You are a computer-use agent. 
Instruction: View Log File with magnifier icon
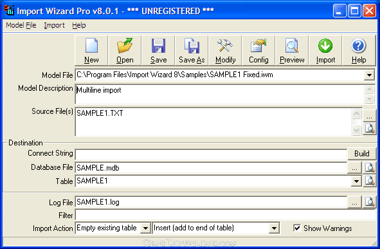point(370,202)
